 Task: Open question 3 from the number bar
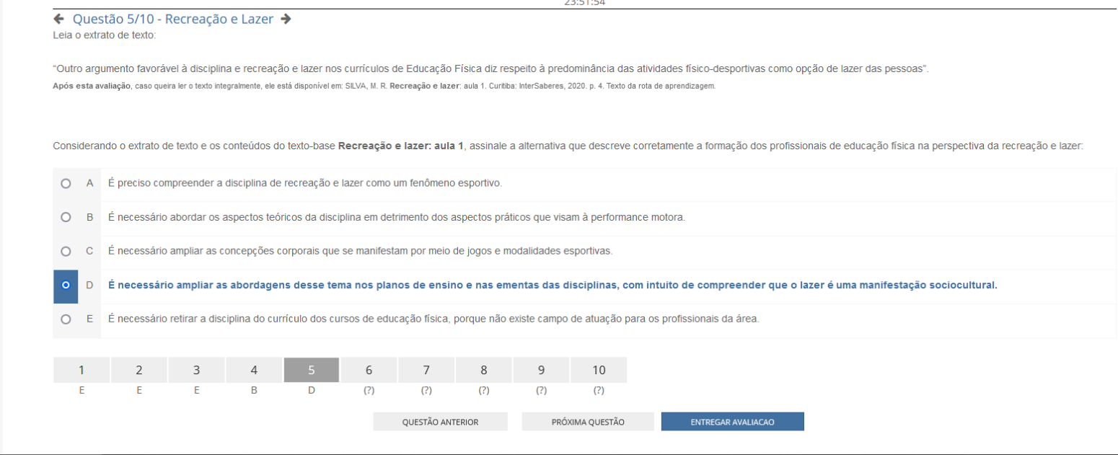tap(196, 370)
